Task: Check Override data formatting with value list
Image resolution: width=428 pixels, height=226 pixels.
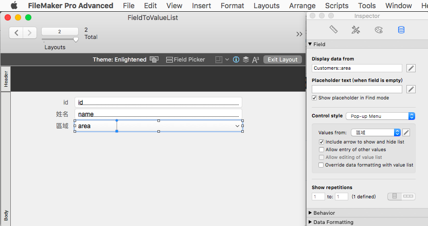Action: [x=322, y=165]
